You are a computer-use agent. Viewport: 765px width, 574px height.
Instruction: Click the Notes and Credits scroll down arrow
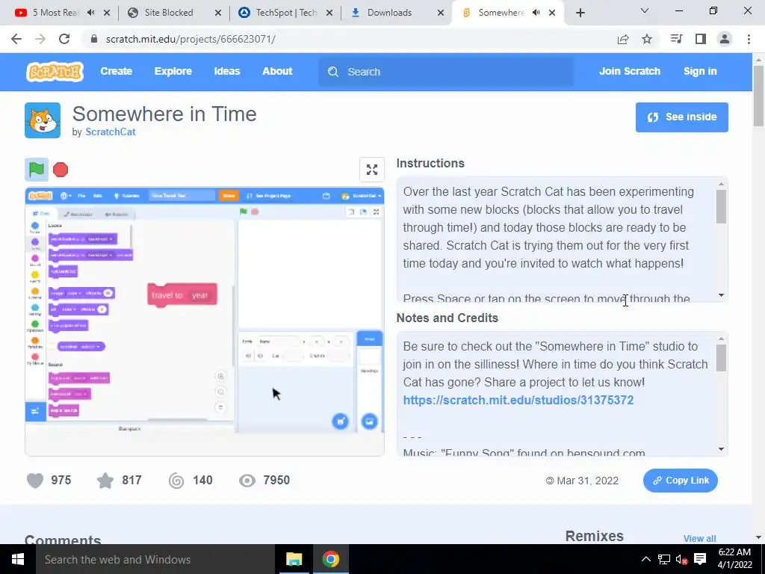721,449
